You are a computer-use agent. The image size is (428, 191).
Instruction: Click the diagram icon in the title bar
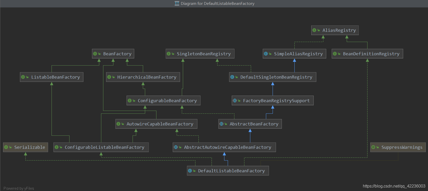point(177,3)
